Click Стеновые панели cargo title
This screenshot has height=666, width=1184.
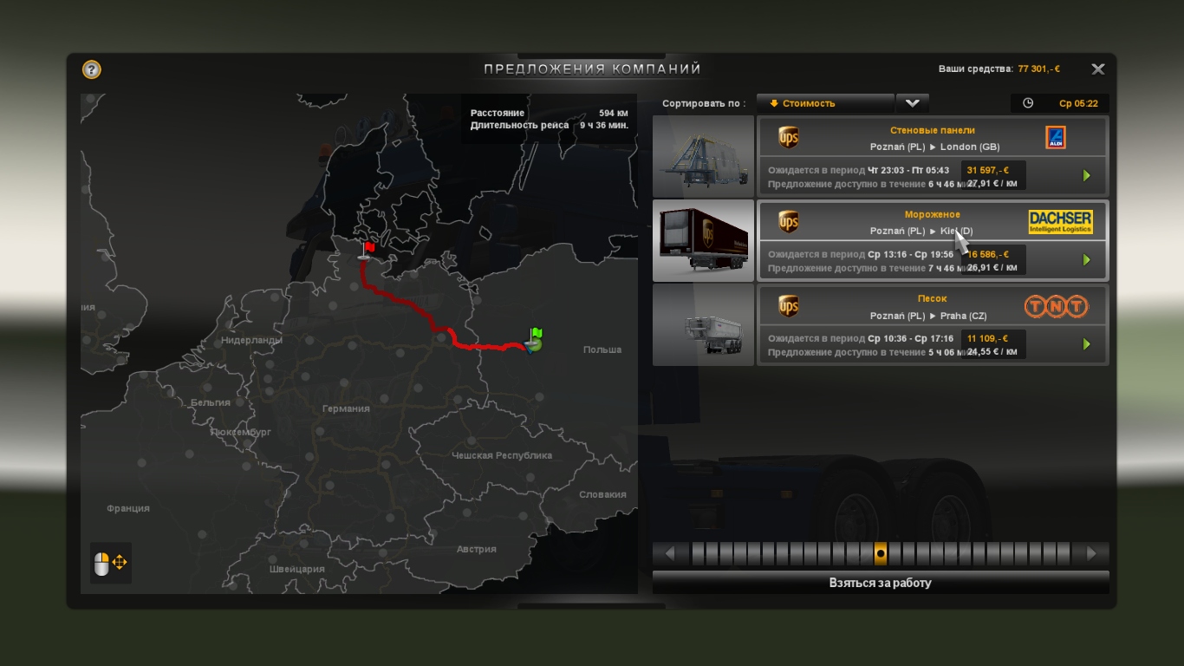[x=933, y=130]
